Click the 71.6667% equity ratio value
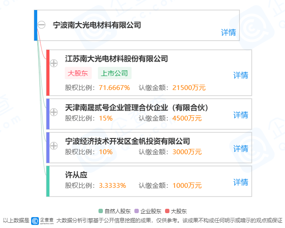Screen dimensions: 285x228 (114, 88)
